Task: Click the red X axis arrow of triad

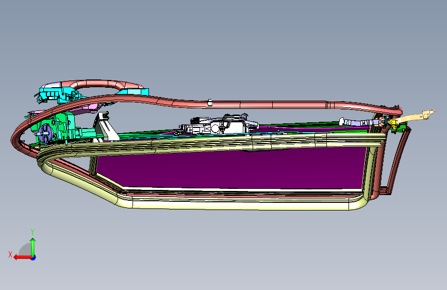Action: [22, 257]
